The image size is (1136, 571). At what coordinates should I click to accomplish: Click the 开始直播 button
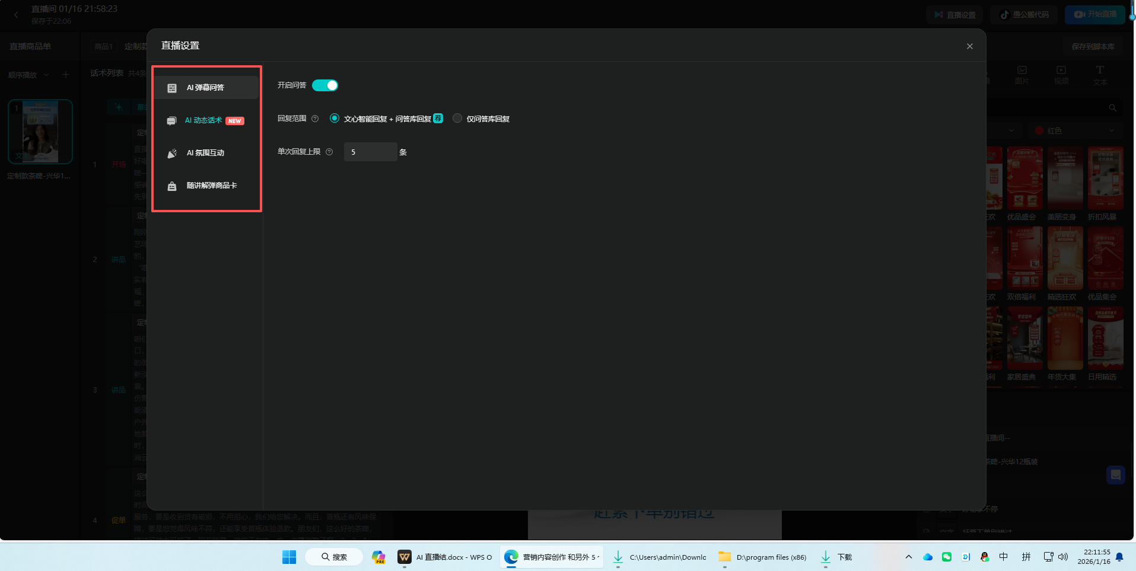[1095, 14]
